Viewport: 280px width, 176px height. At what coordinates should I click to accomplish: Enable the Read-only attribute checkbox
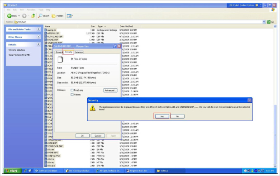[x=72, y=90]
